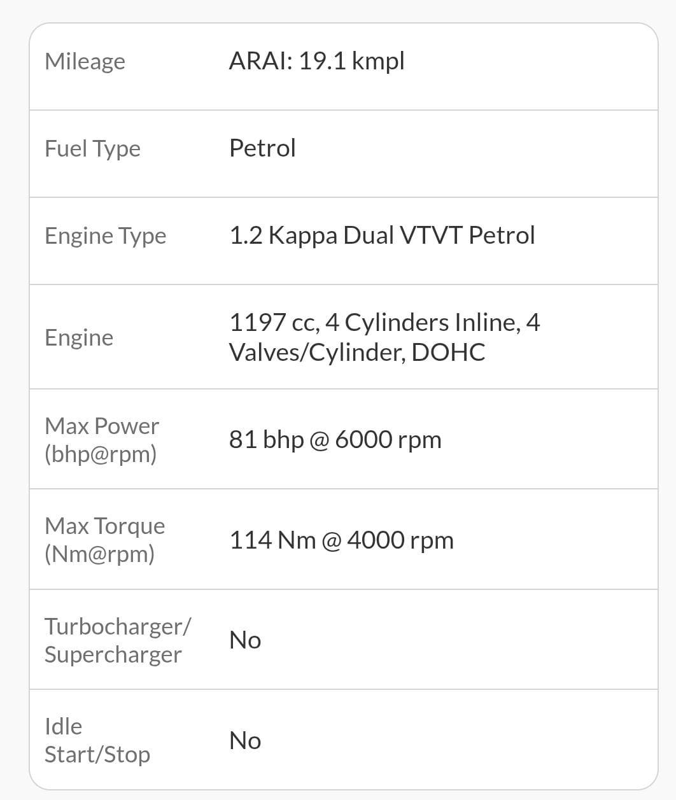The image size is (676, 800).
Task: Select the No value for Idle Start/Stop
Action: pyautogui.click(x=245, y=740)
